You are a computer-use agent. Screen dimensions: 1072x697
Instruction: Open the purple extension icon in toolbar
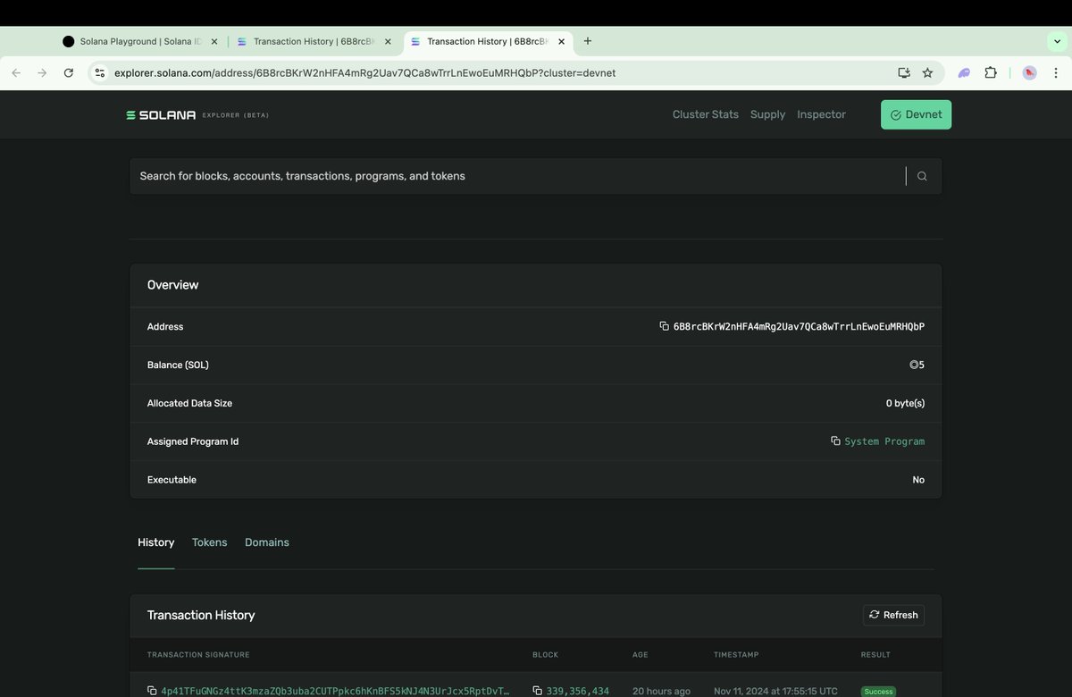pyautogui.click(x=965, y=73)
